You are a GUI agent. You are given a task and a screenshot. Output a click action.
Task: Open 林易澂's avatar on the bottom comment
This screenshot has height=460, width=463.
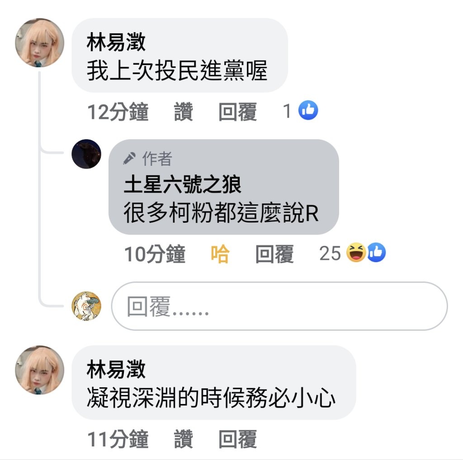[40, 370]
